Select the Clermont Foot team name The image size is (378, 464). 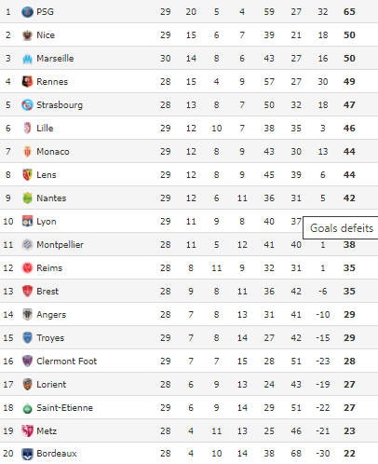click(67, 362)
